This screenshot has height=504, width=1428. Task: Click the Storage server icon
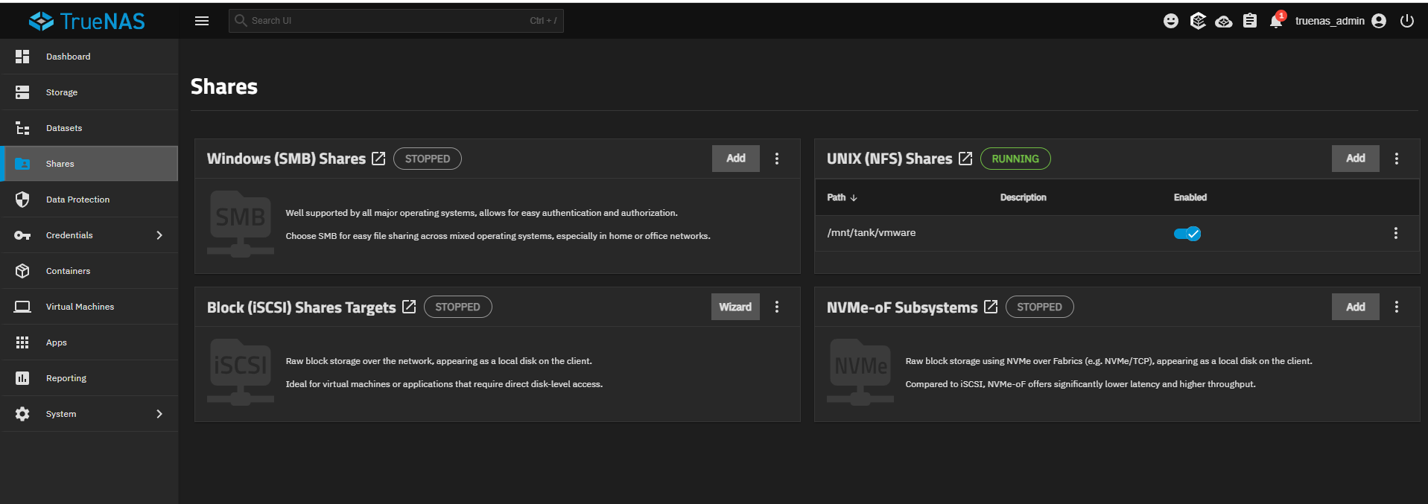tap(22, 92)
